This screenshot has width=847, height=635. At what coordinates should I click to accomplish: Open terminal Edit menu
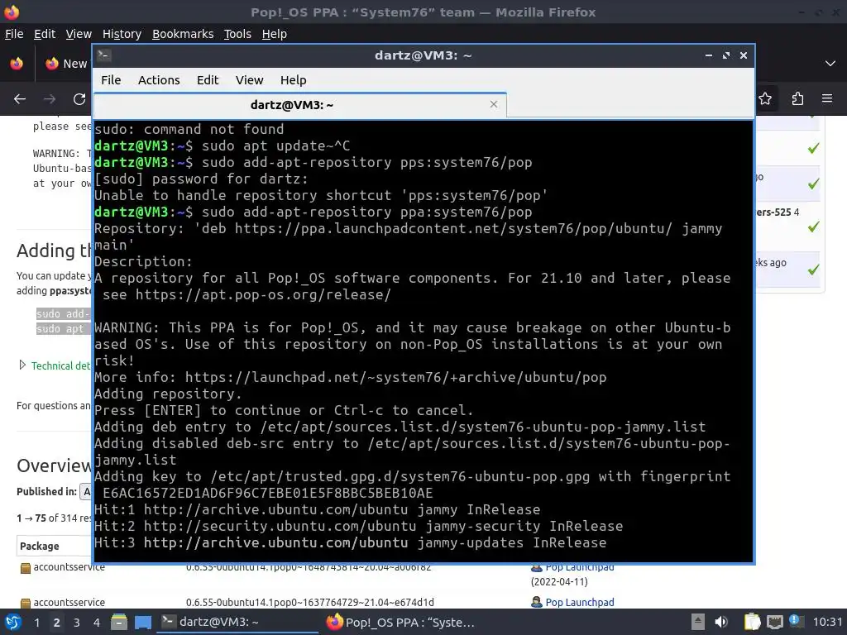[x=208, y=80]
